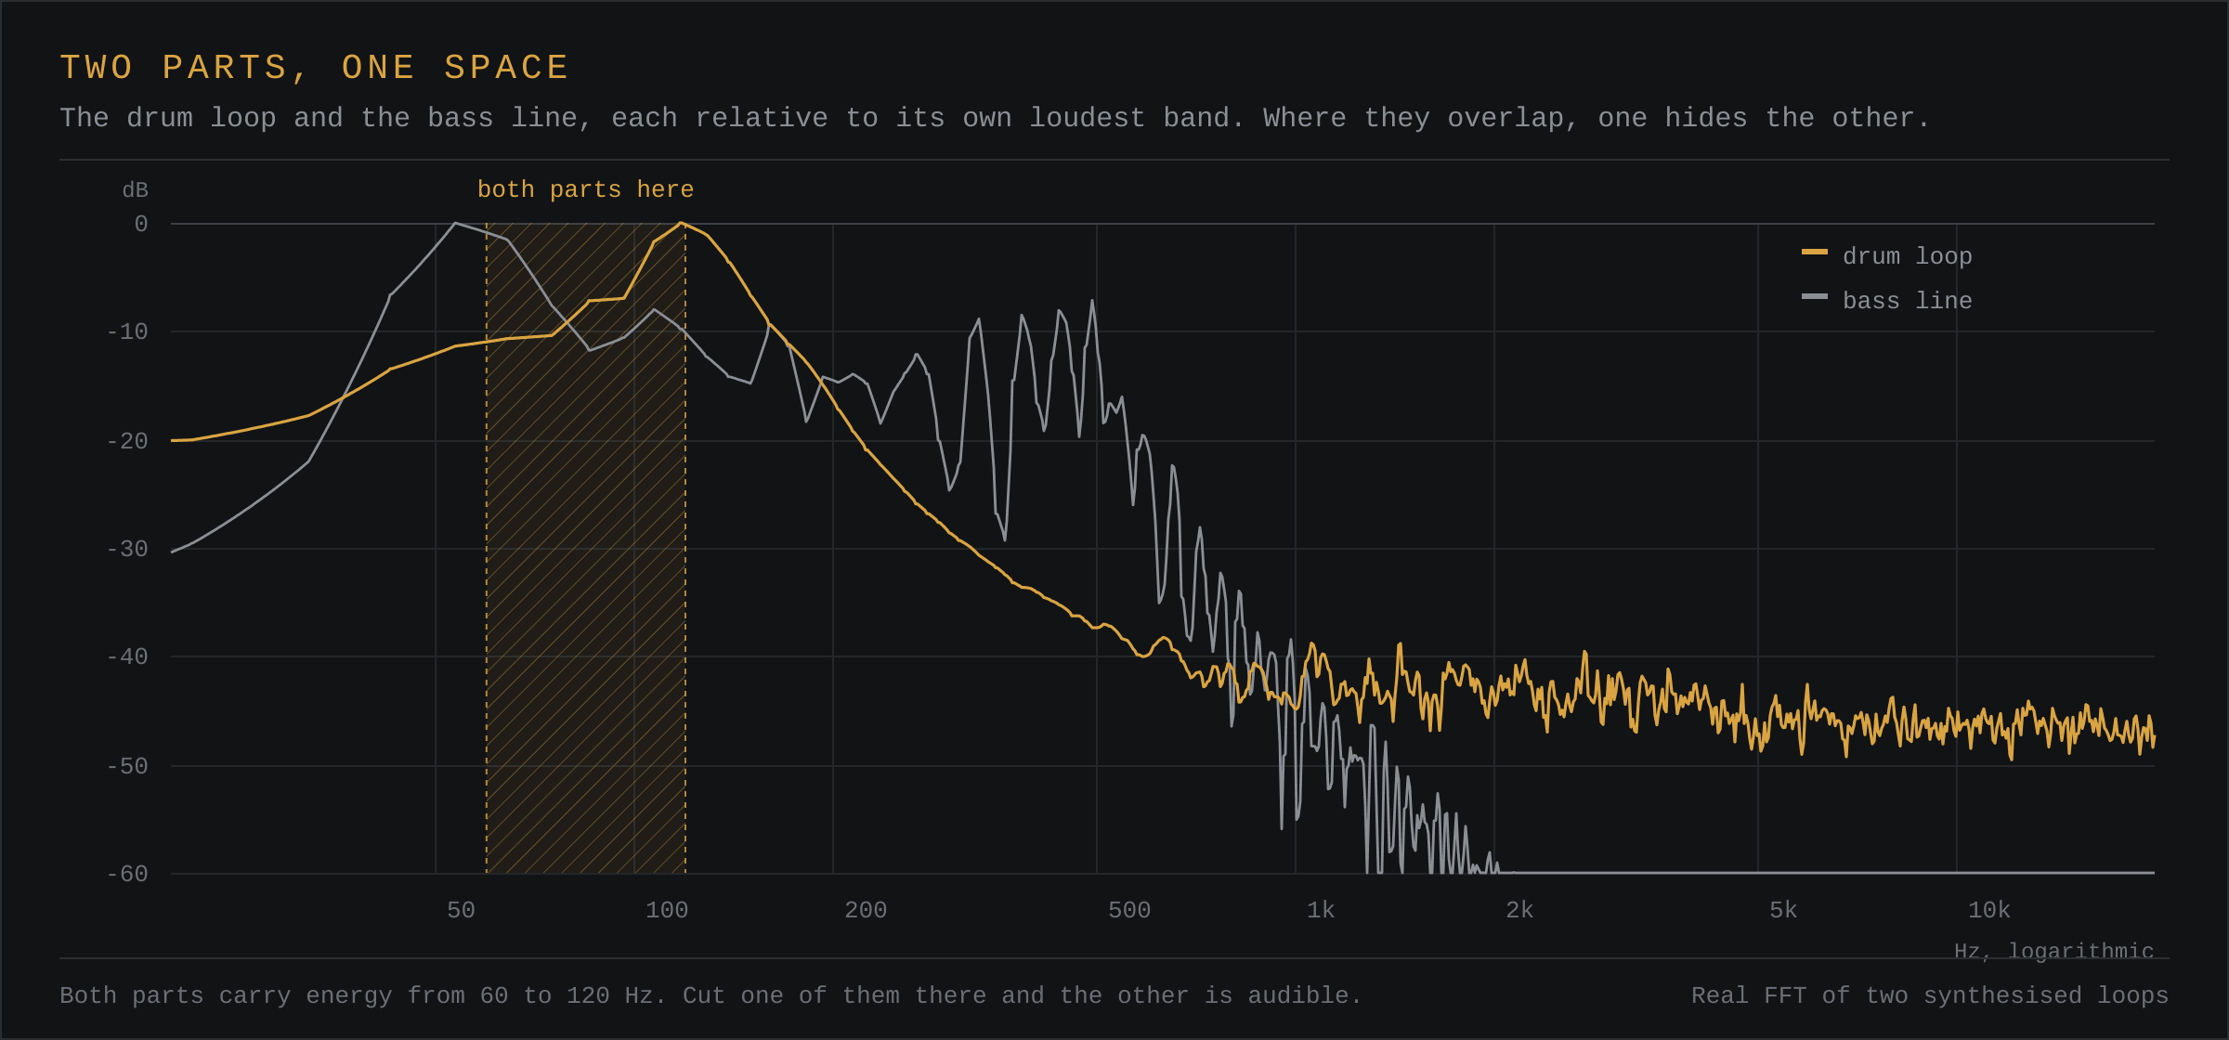Click the '-60' dB axis tick
The image size is (2229, 1040).
[x=127, y=874]
